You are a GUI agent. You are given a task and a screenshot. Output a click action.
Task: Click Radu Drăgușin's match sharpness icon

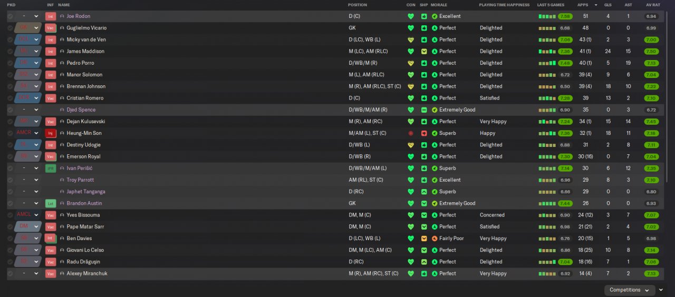[x=424, y=262]
